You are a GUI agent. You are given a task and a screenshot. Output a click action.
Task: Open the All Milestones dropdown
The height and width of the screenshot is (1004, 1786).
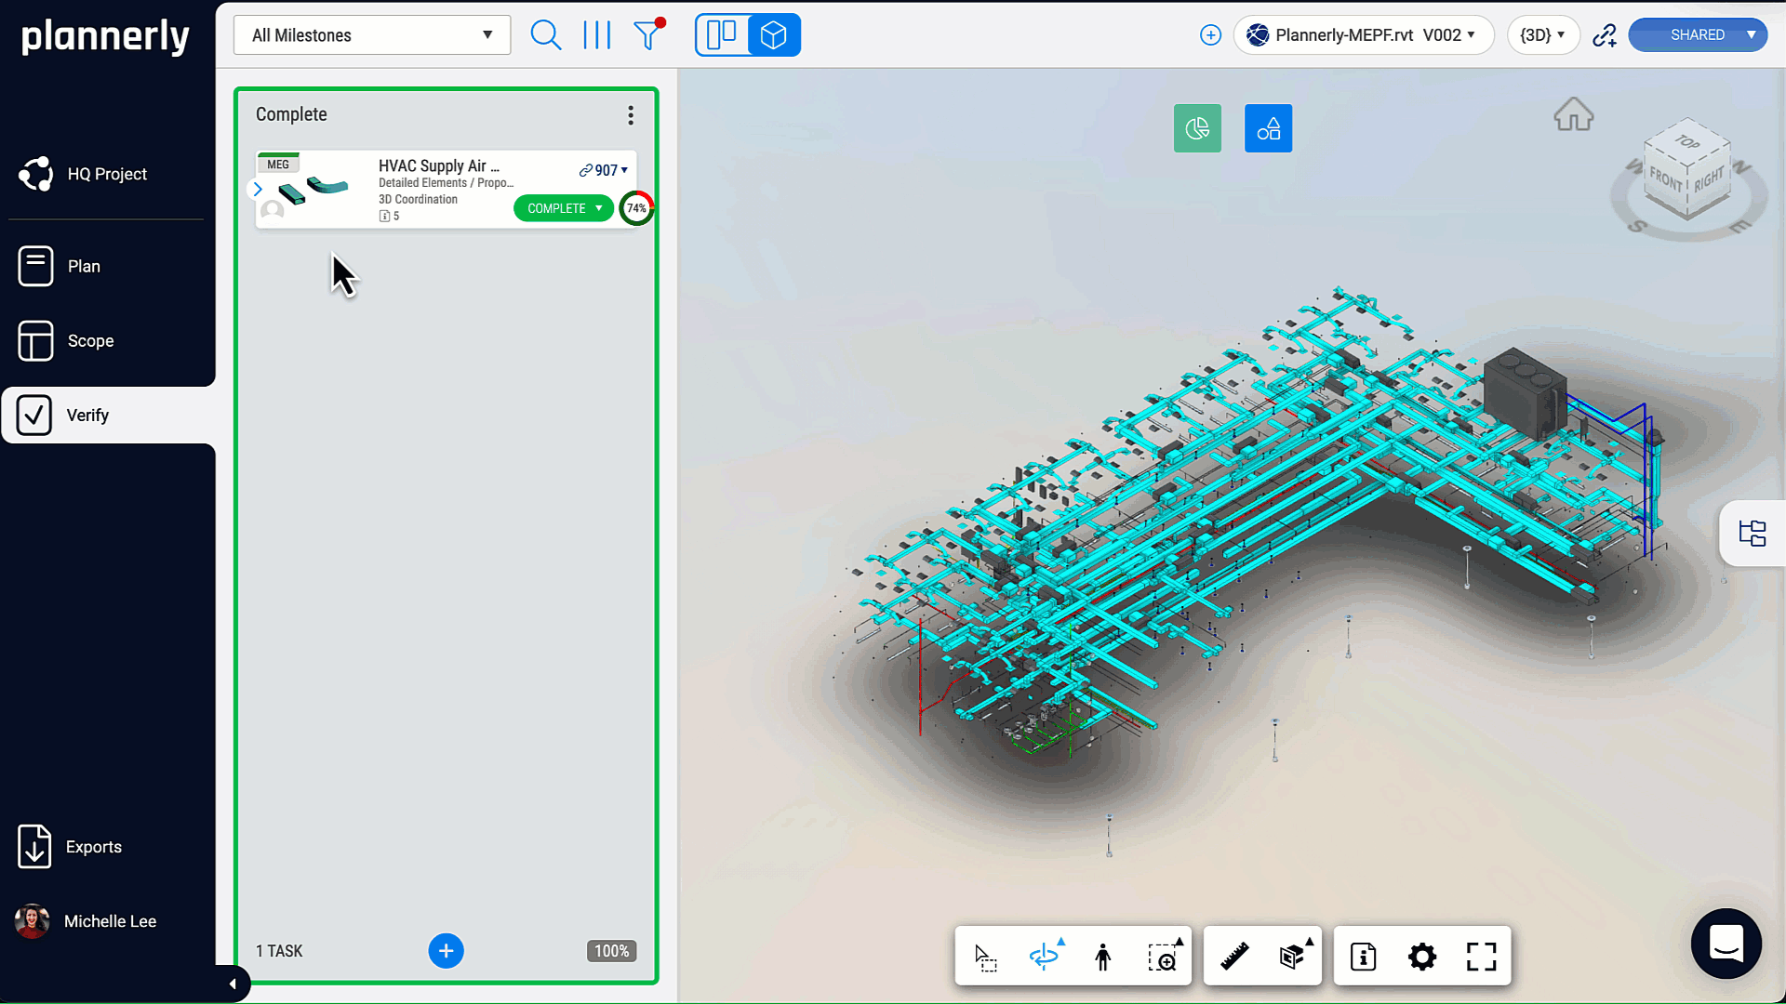[372, 35]
